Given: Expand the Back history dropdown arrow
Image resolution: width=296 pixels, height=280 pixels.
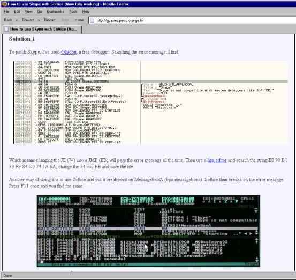Looking at the screenshot, I should [17, 20].
